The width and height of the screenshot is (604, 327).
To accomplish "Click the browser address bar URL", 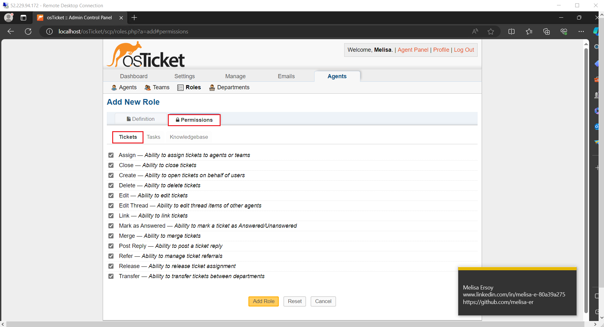I will (x=123, y=32).
